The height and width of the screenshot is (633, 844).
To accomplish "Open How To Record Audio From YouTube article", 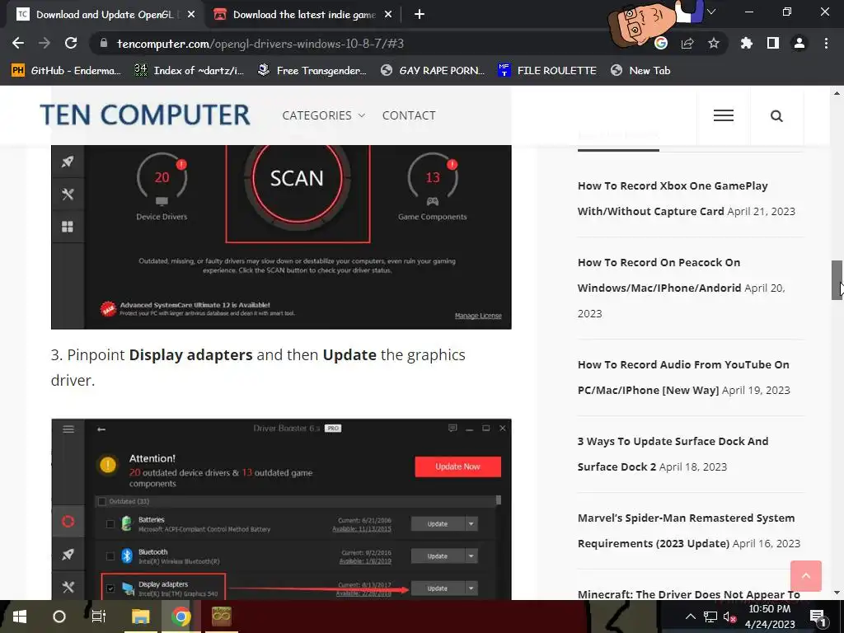I will coord(683,377).
